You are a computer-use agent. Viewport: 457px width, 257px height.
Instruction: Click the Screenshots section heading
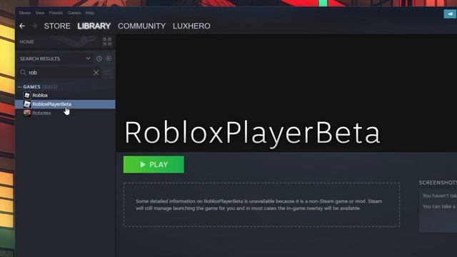[x=438, y=183]
